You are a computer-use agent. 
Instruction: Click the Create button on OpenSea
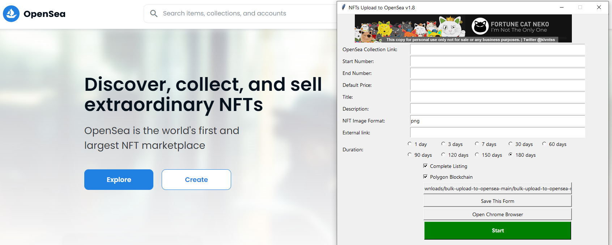[x=196, y=179]
